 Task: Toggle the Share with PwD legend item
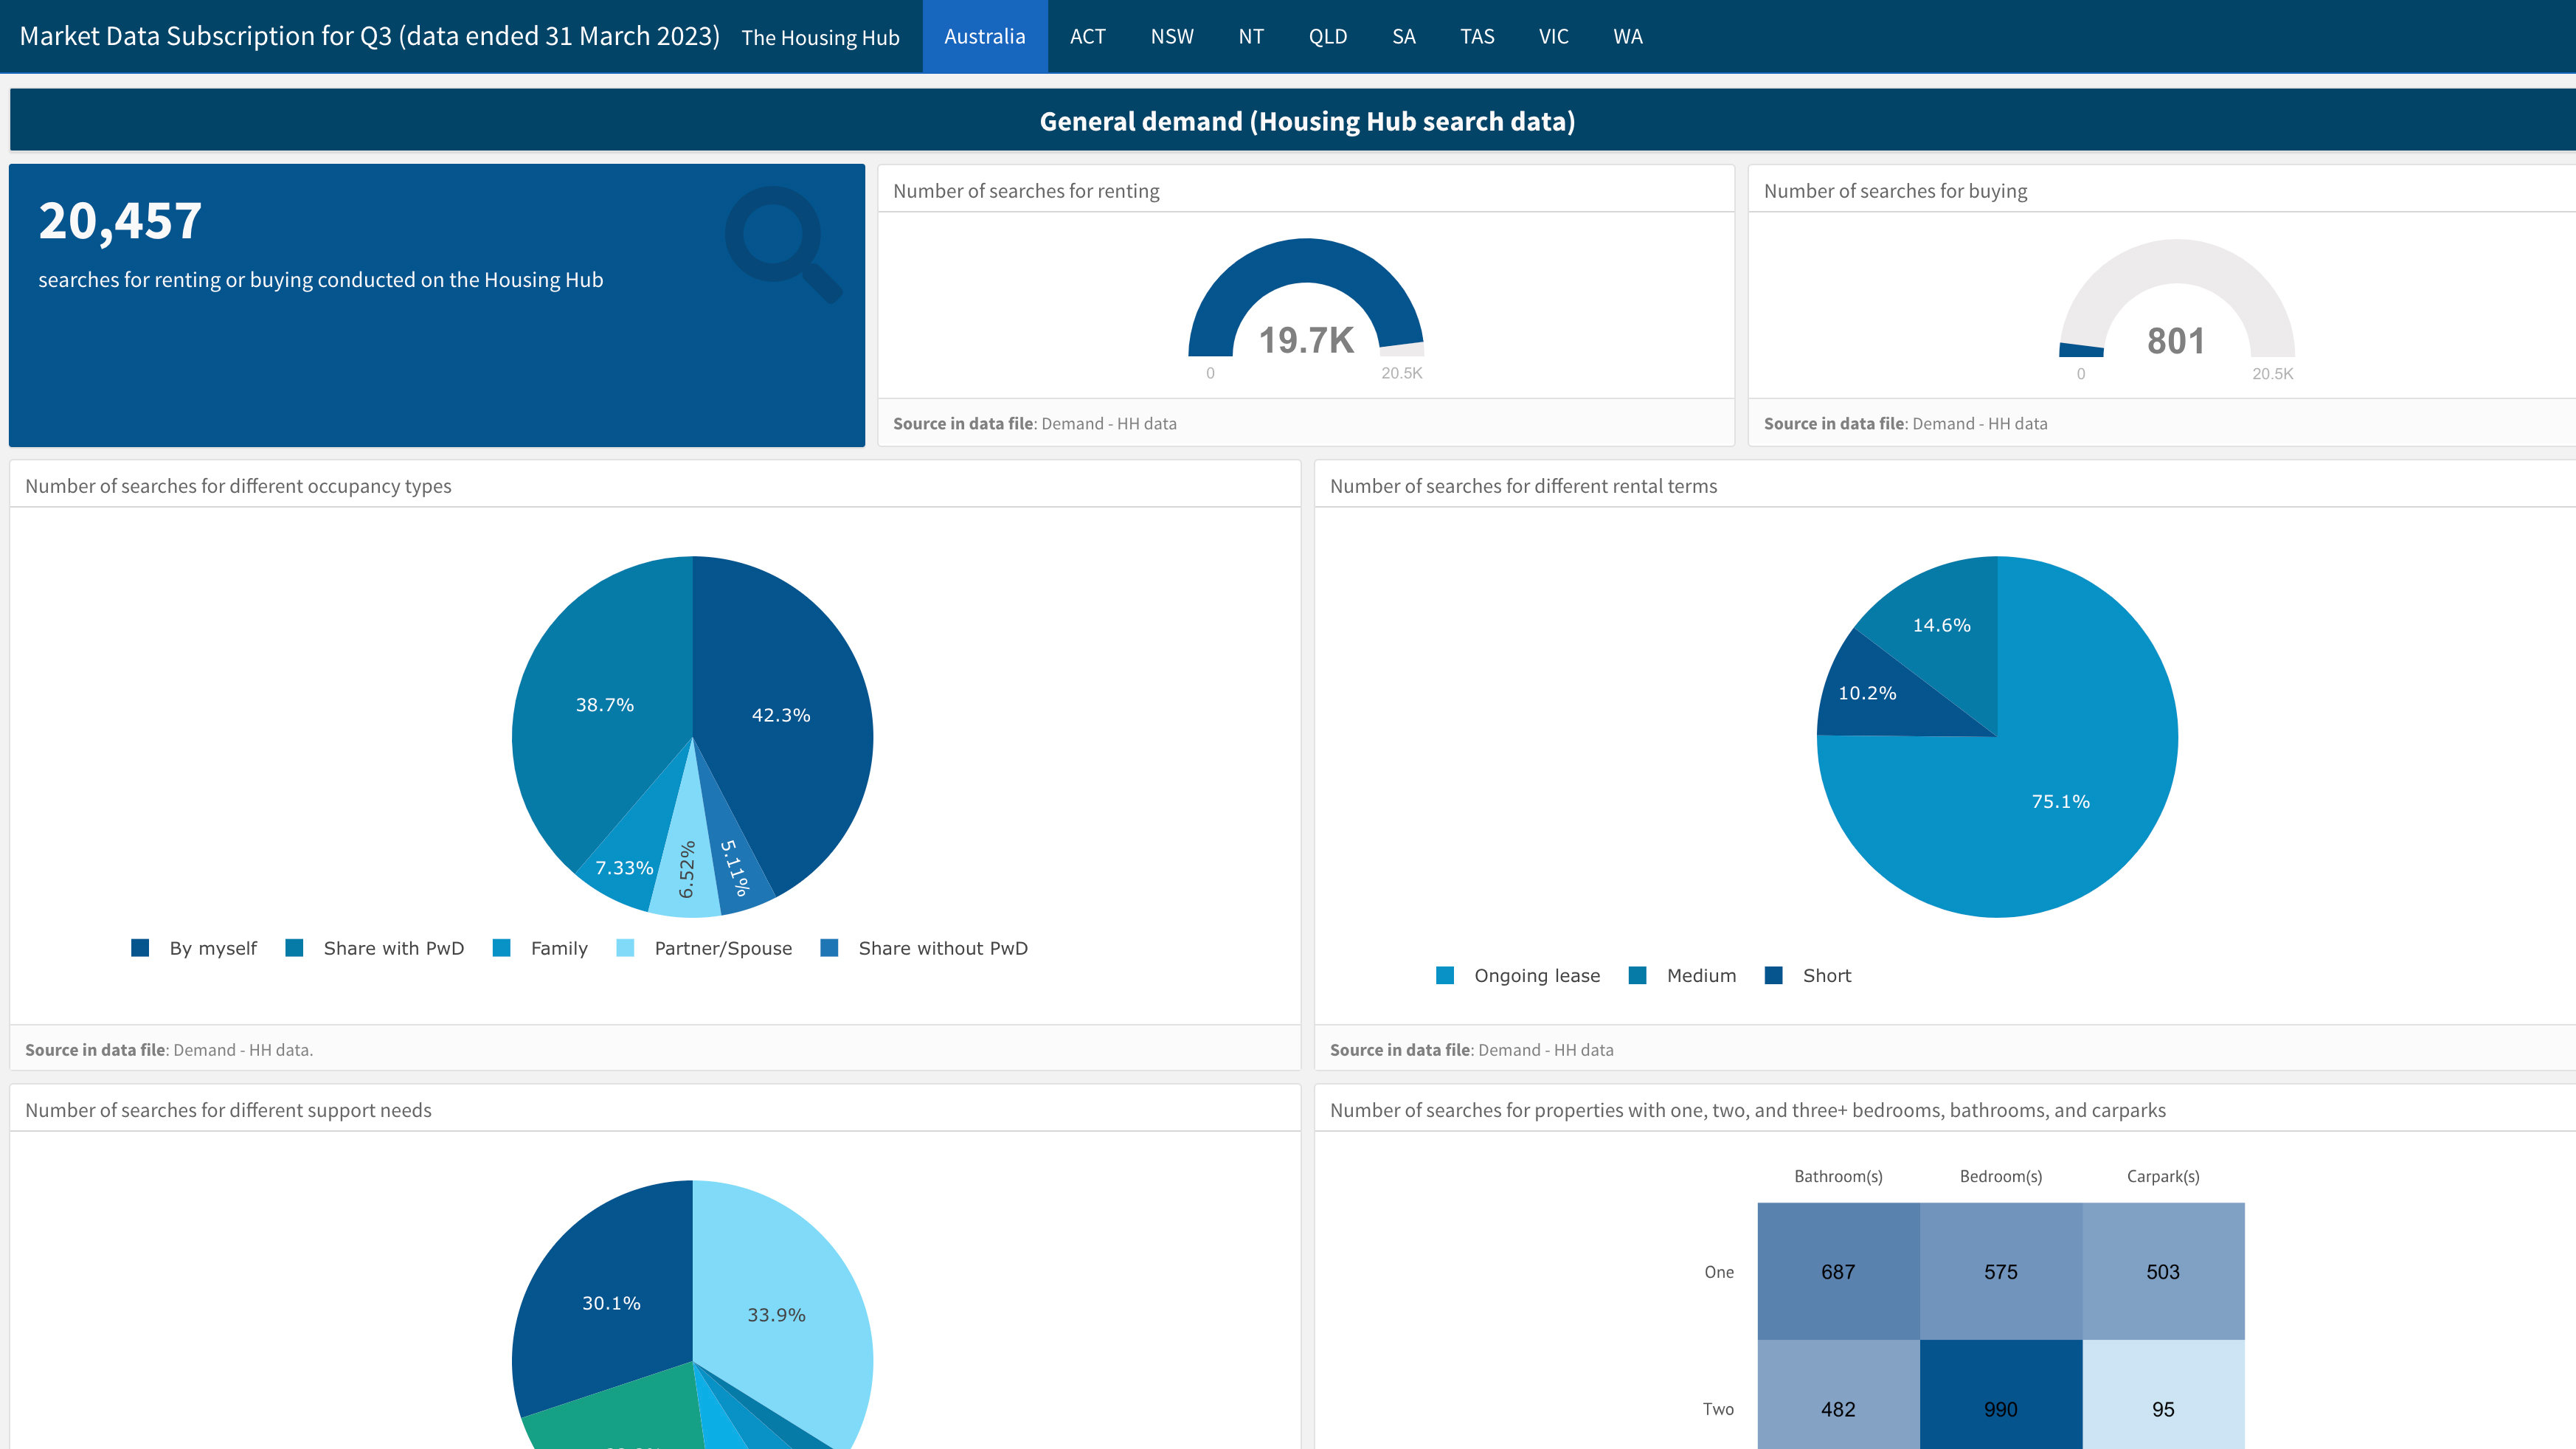[392, 948]
